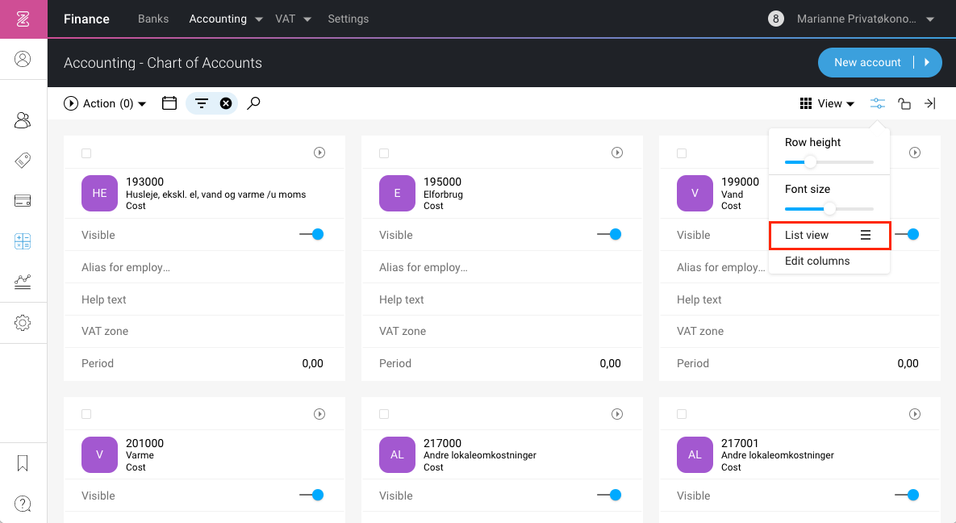Open the Banks navigation link

(153, 19)
